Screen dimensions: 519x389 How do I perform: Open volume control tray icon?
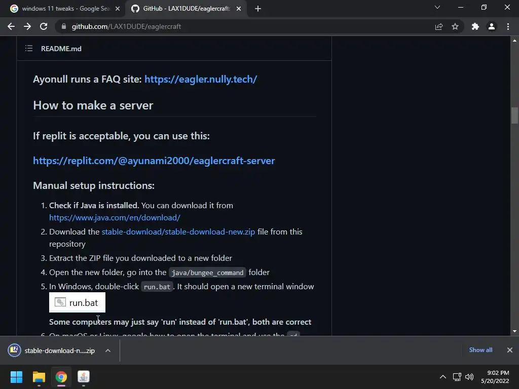[x=469, y=377]
